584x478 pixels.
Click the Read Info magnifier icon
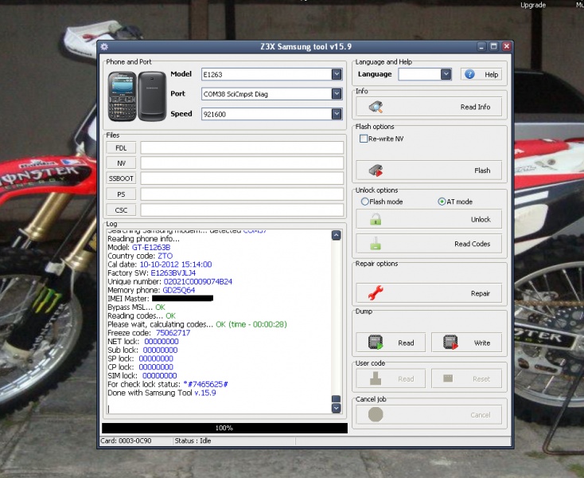coord(376,107)
